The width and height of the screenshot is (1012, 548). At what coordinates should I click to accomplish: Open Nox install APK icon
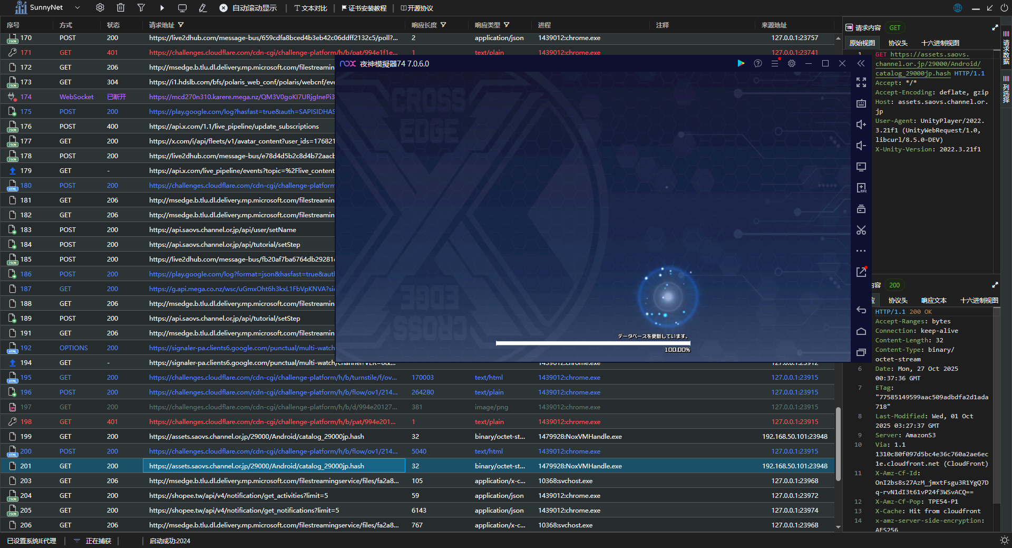coord(861,188)
